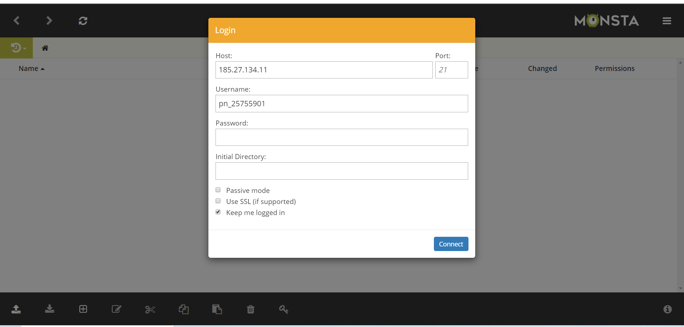Click the copy icon

tap(184, 309)
